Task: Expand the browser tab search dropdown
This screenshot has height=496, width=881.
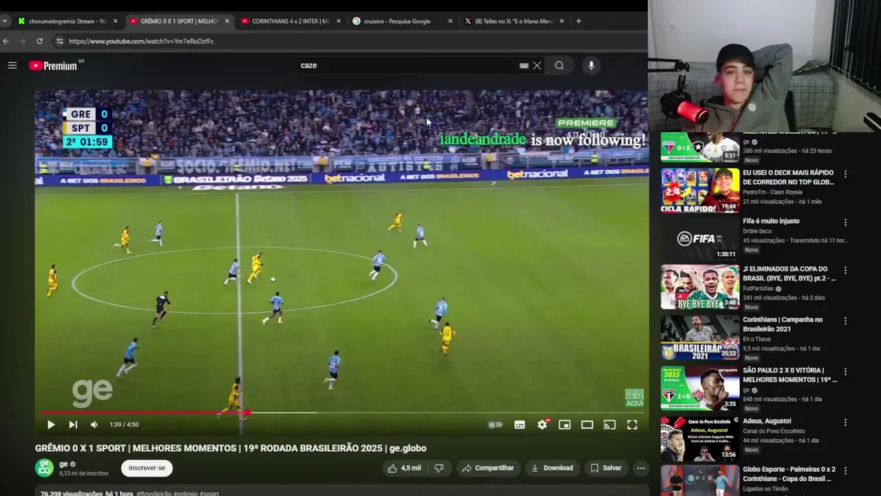Action: pos(6,21)
